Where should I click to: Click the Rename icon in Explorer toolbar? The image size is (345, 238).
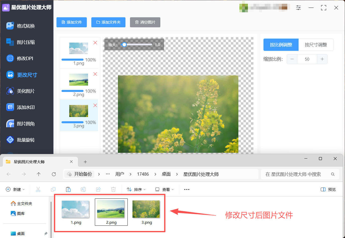pos(83,189)
